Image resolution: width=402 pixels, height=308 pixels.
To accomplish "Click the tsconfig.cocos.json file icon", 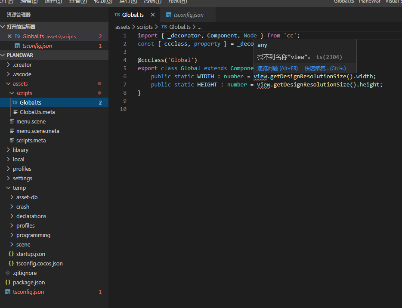I will (x=11, y=264).
